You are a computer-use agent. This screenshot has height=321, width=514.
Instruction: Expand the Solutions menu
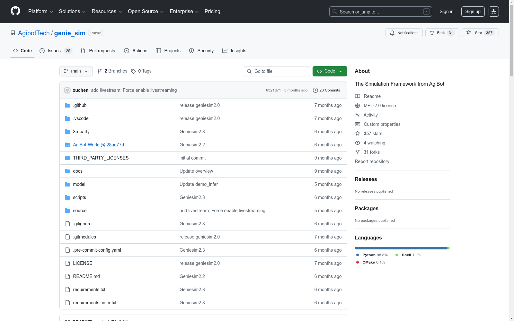pyautogui.click(x=72, y=12)
